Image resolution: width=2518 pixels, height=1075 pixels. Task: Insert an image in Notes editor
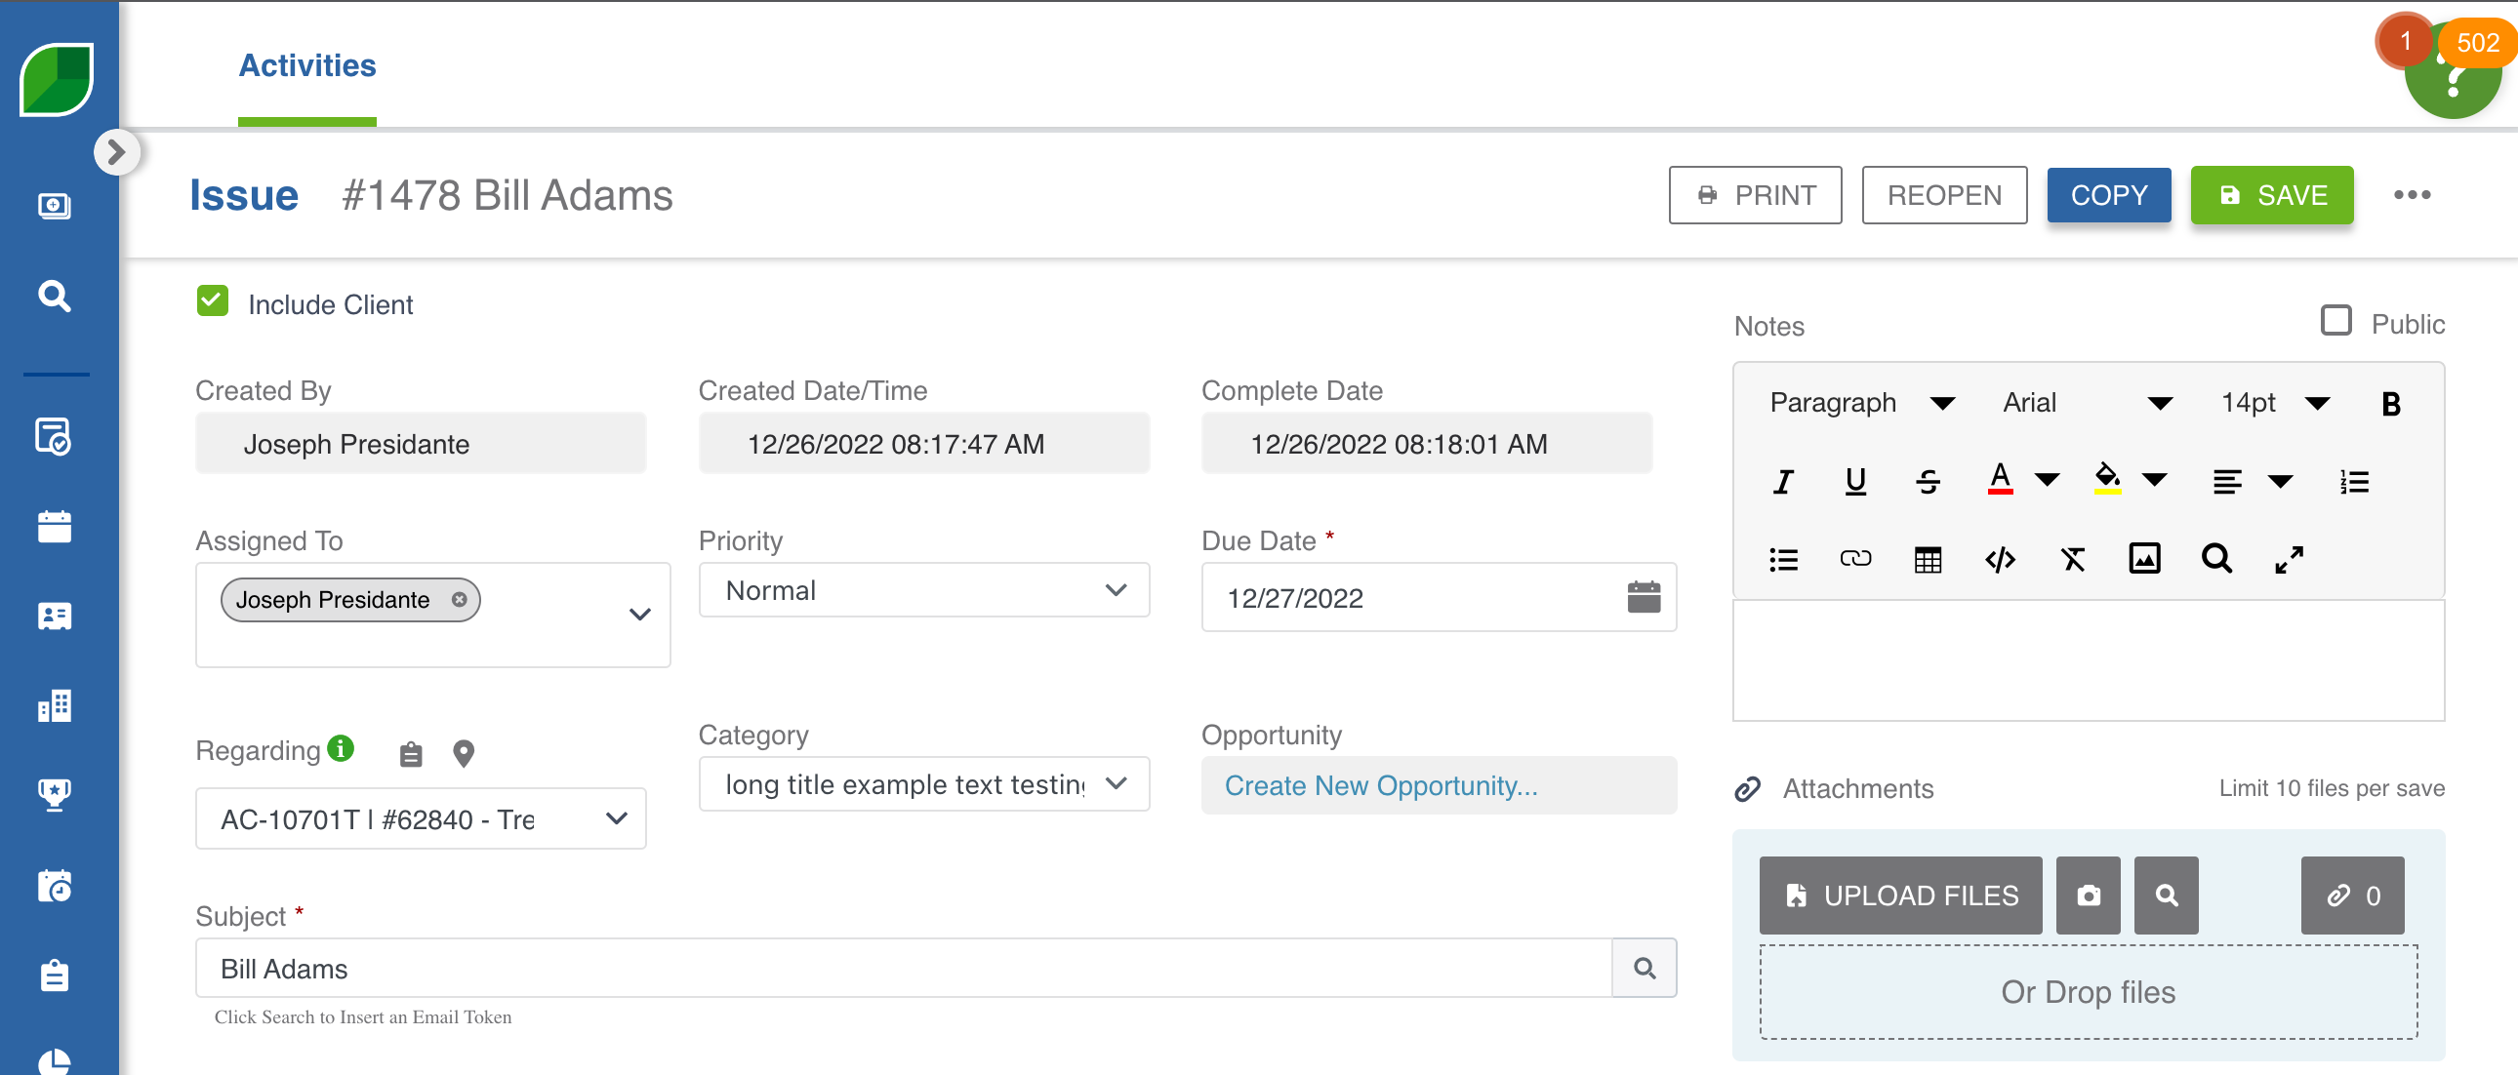pyautogui.click(x=2144, y=559)
